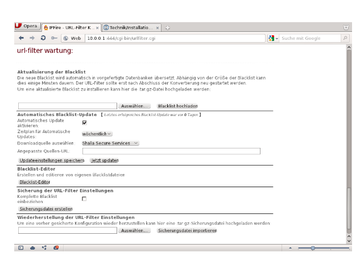This screenshot has width=364, height=273.
Task: Open the view options arrow in status bar
Action: click(290, 248)
